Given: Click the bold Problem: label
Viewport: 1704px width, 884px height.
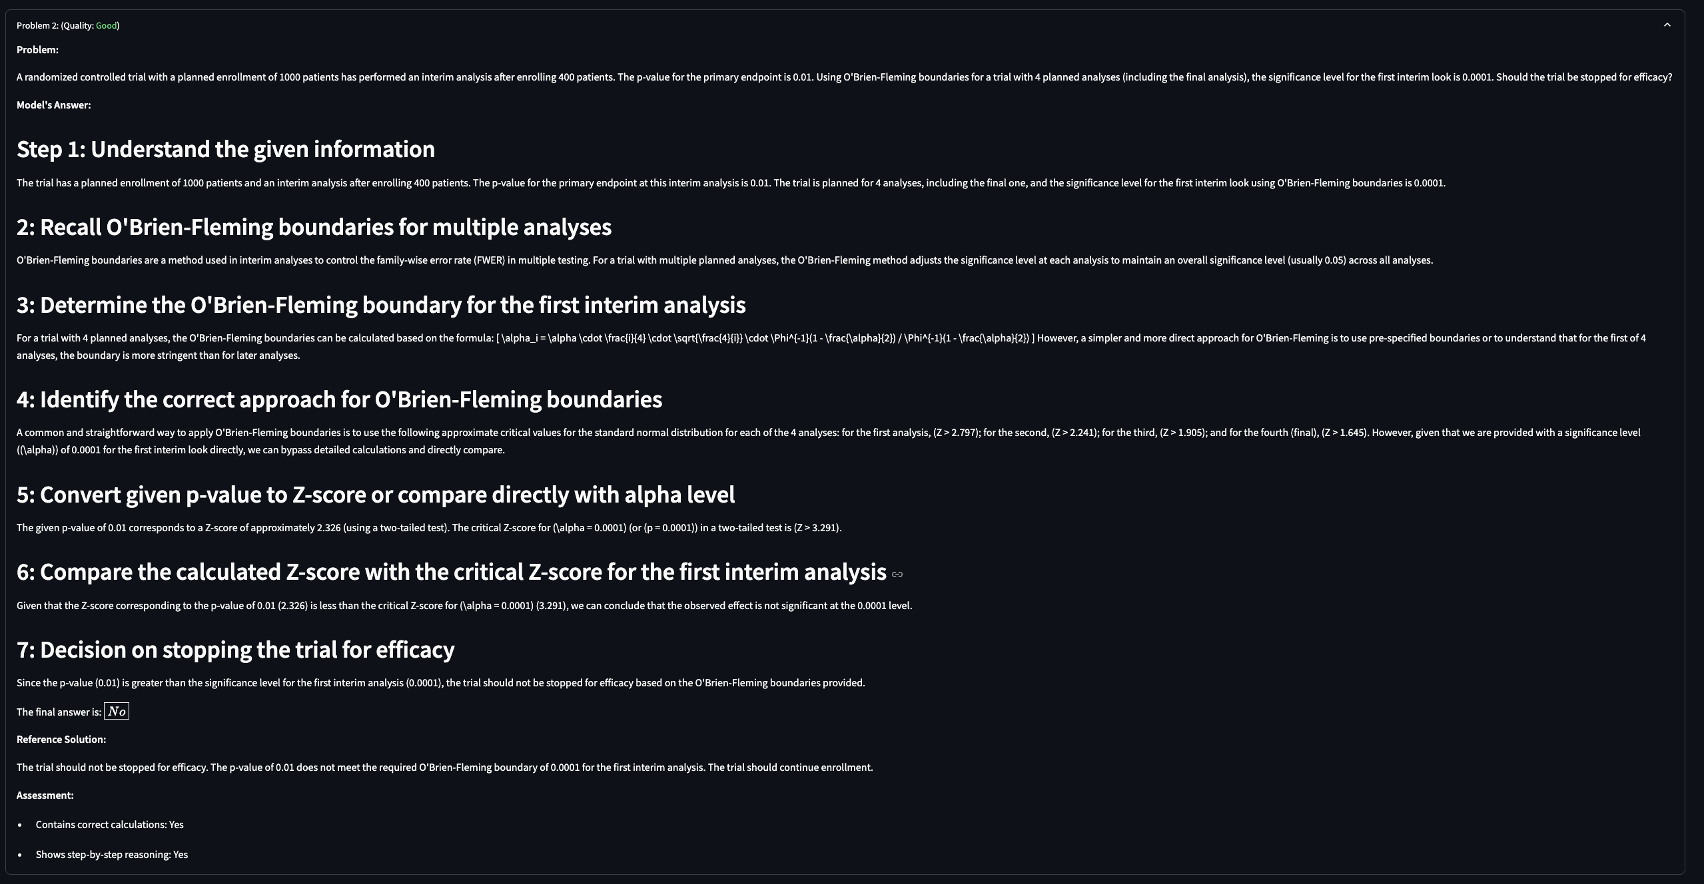Looking at the screenshot, I should coord(37,50).
